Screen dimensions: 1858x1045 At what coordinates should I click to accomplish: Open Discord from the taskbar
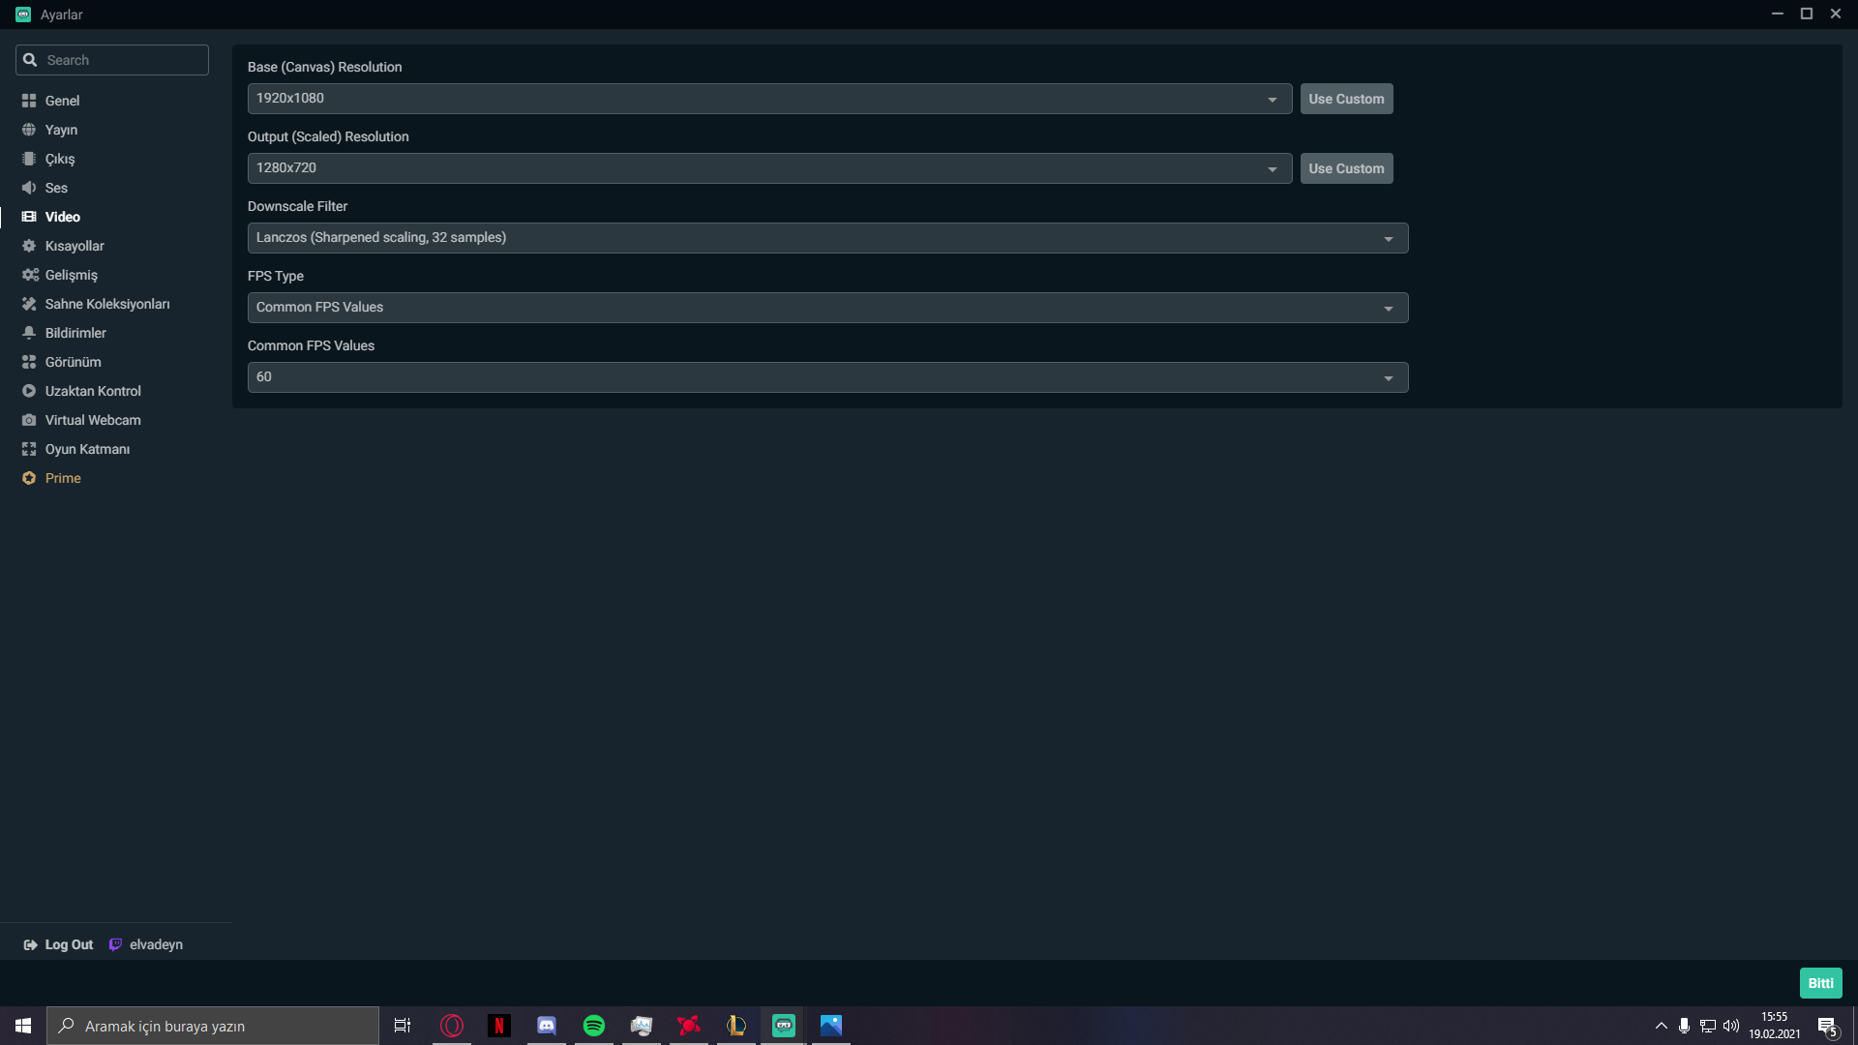click(x=547, y=1026)
